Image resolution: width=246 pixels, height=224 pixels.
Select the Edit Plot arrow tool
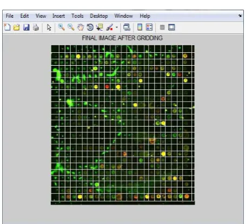click(x=49, y=27)
